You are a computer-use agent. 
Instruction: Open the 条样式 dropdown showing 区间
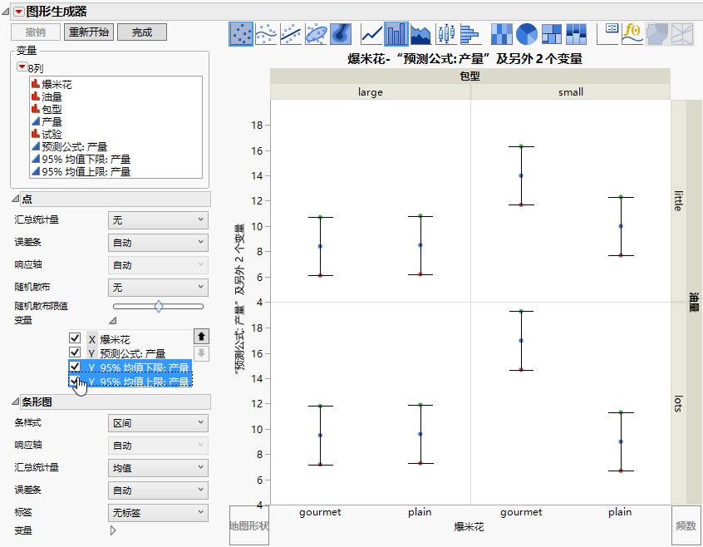157,422
